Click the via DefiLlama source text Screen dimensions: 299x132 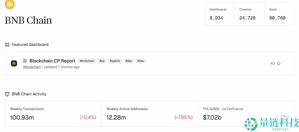click(x=232, y=109)
